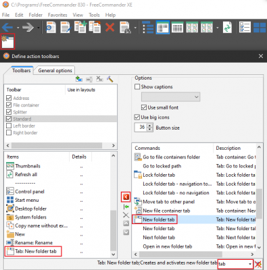The image size is (267, 270).
Task: Click the new folder tab toolbar button
Action: (x=8, y=41)
